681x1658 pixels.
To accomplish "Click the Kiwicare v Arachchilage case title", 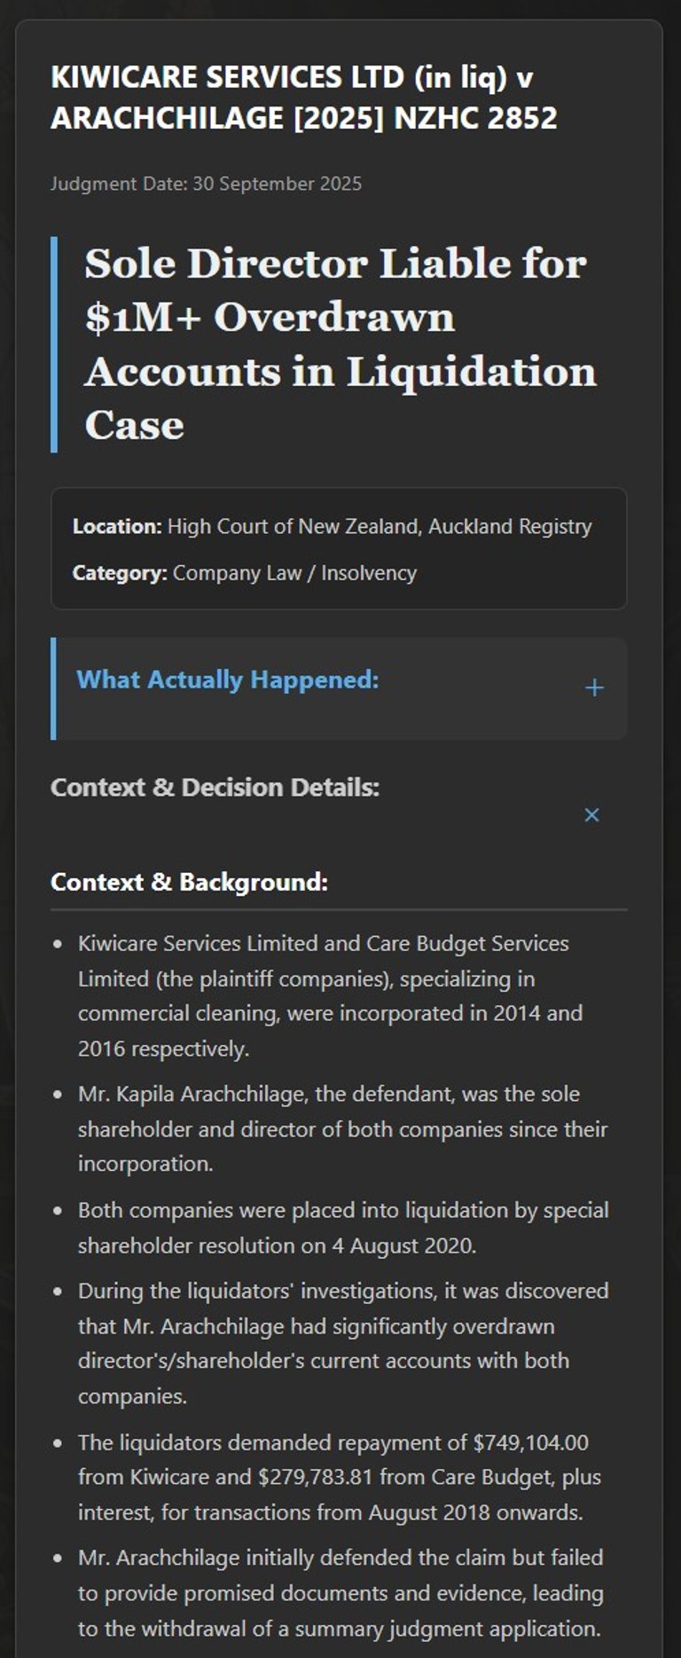I will point(304,98).
